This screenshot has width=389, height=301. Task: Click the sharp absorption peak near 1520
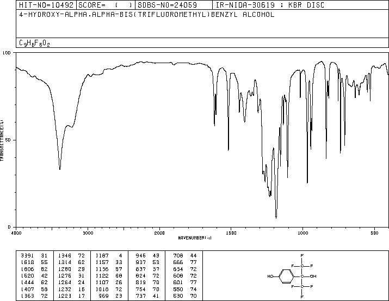(229, 149)
